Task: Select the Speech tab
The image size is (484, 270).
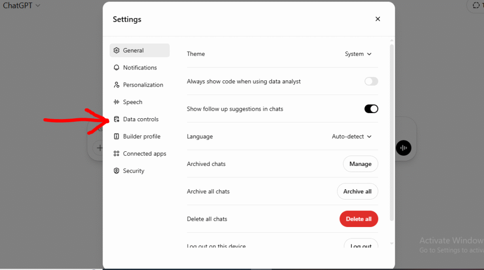Action: (x=139, y=102)
